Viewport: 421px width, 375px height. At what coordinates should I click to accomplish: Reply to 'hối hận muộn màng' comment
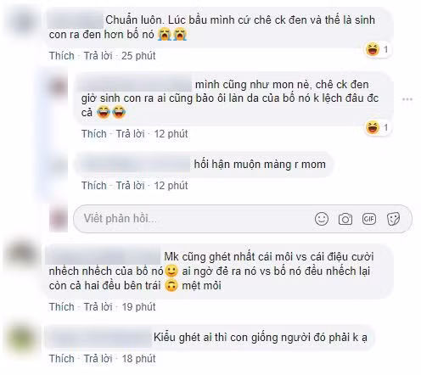131,186
